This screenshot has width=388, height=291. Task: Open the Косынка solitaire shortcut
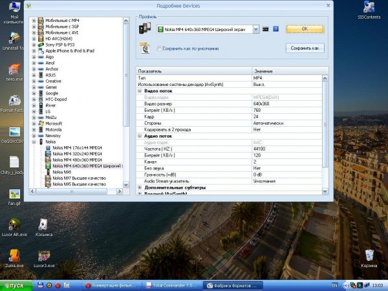coord(44,228)
